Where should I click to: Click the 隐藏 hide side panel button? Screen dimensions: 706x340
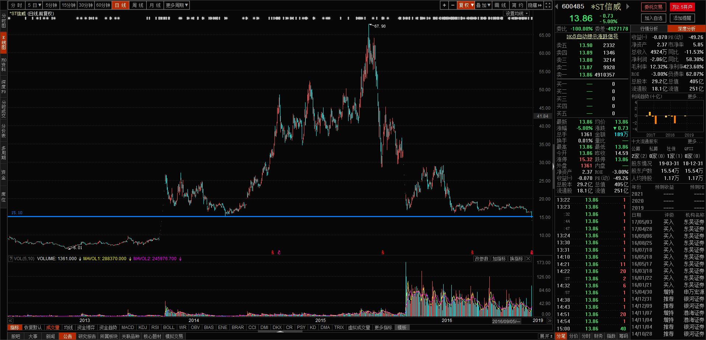[x=535, y=5]
